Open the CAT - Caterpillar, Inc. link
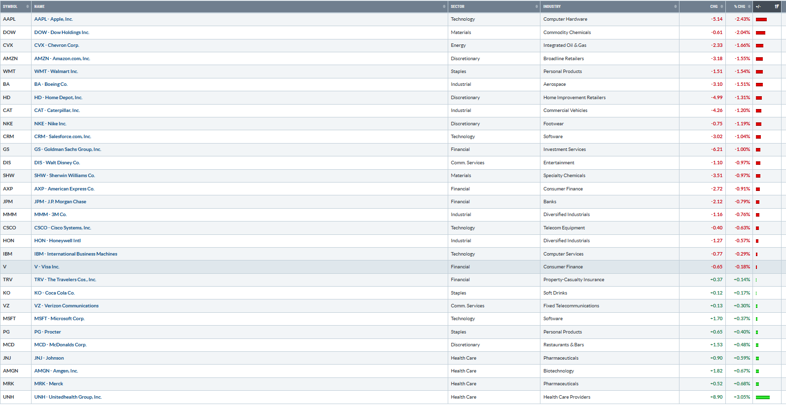This screenshot has width=786, height=409. pos(57,111)
